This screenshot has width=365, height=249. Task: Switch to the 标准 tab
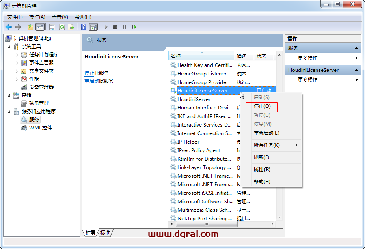coord(105,232)
